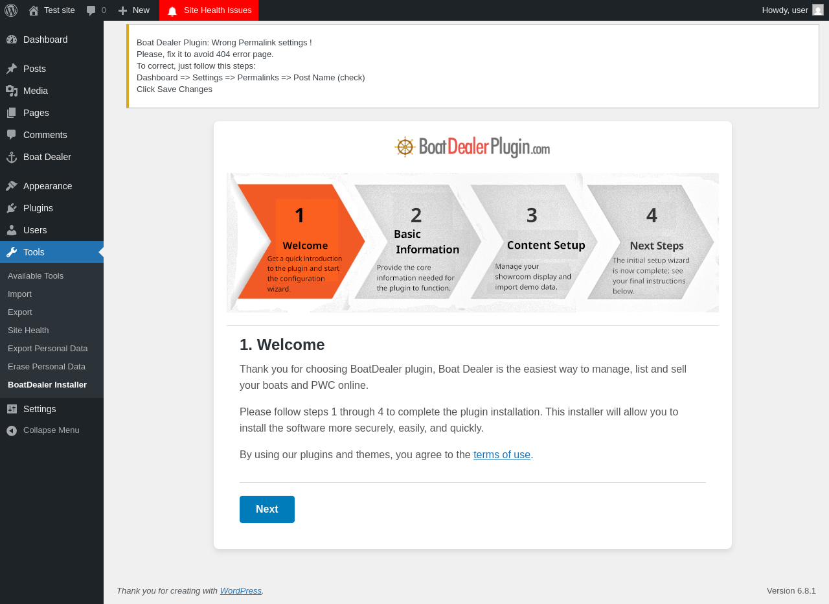829x604 pixels.
Task: Open Erase Personal Data
Action: [47, 367]
